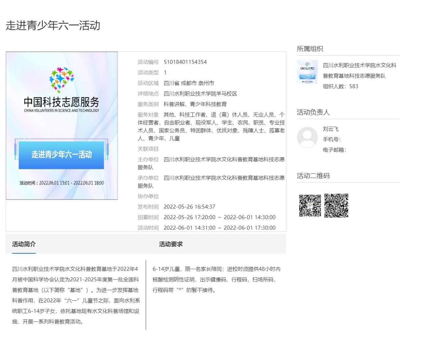Click the activity number 51018401154354
This screenshot has height=356, width=427.
185,62
